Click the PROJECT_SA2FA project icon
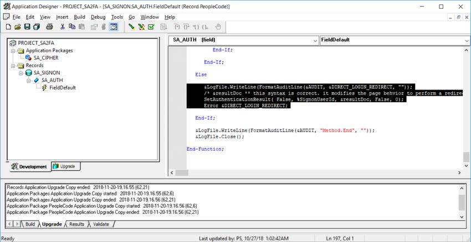 coord(13,43)
